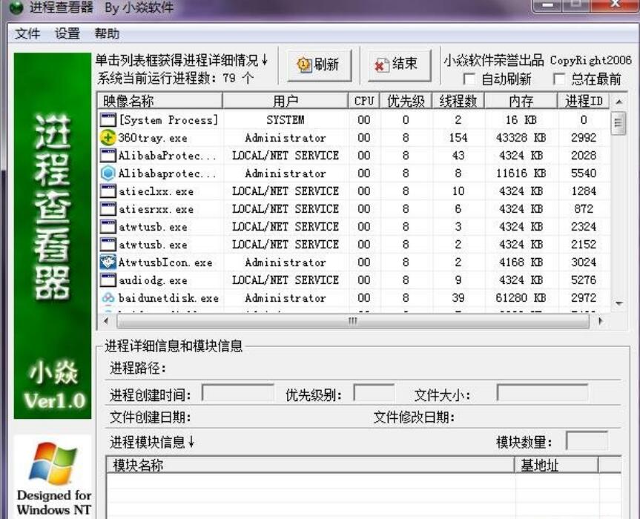Click the atieclxx.exe process icon

108,191
